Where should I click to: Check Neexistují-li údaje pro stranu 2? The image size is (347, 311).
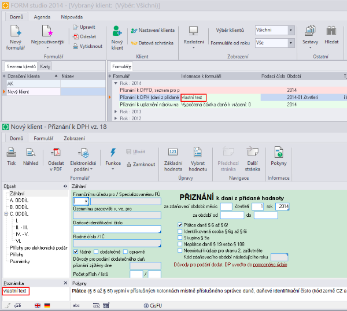click(180, 251)
